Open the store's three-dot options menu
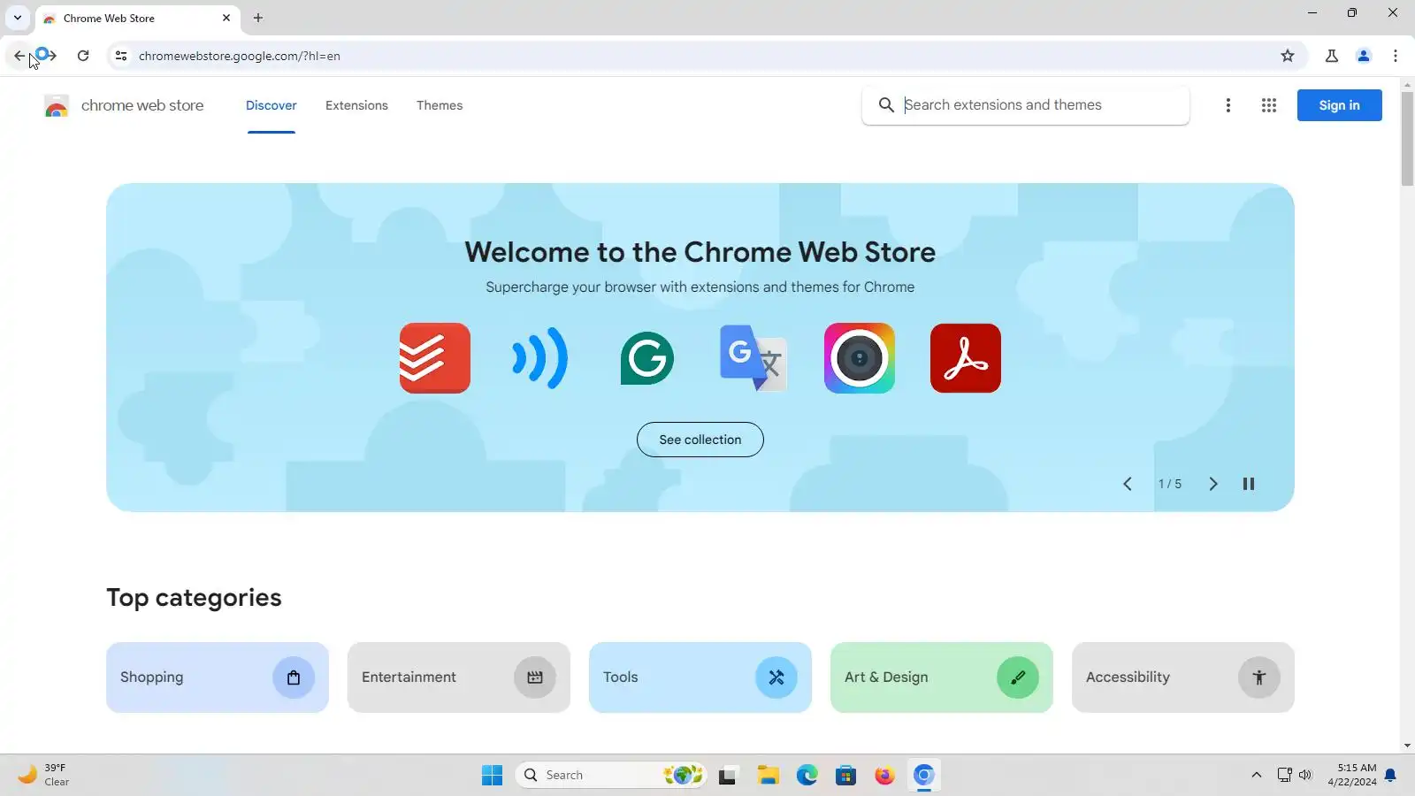Viewport: 1415px width, 796px height. click(1228, 105)
